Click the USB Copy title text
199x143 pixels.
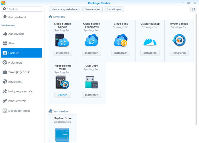[92, 66]
